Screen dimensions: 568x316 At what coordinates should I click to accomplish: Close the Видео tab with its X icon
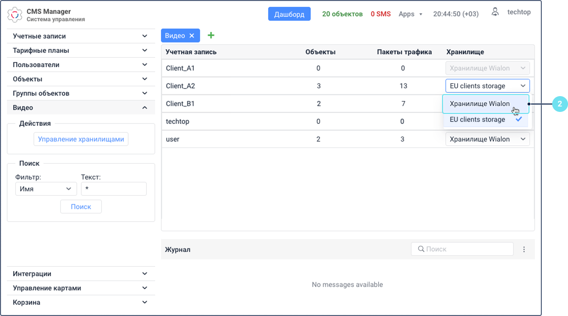(x=193, y=35)
